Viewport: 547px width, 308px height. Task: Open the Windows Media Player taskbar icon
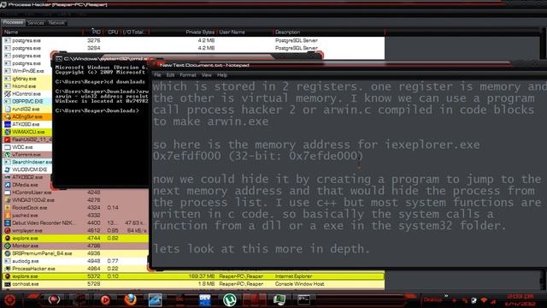coord(104,299)
